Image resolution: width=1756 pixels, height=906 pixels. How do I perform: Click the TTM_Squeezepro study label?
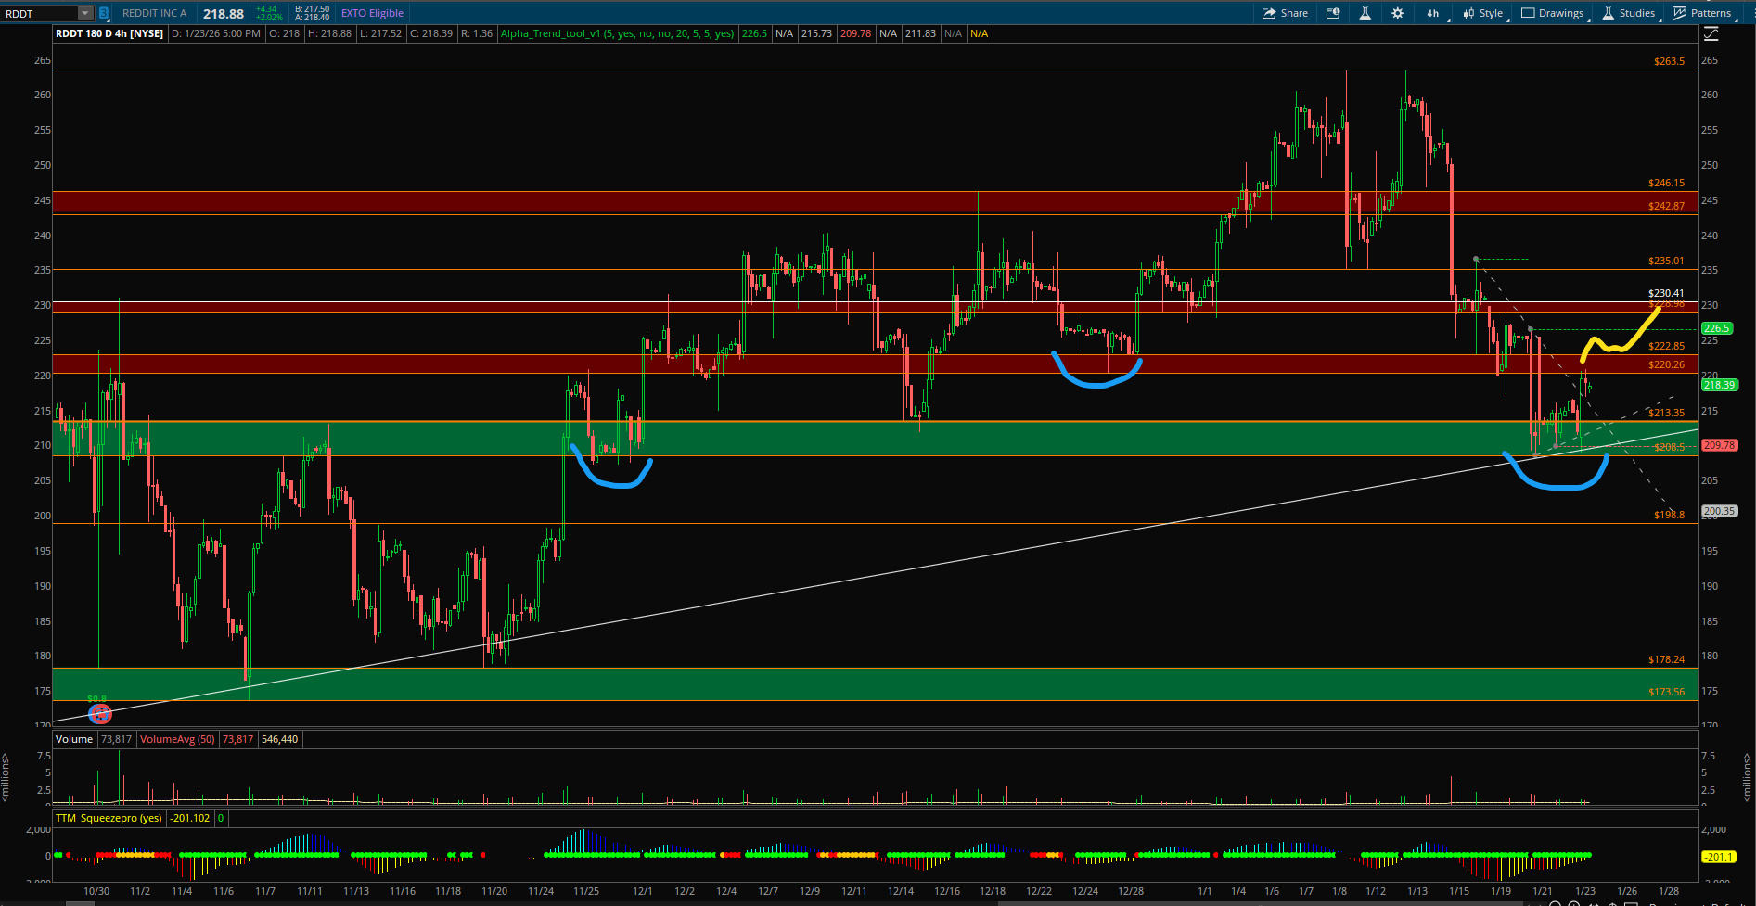109,818
